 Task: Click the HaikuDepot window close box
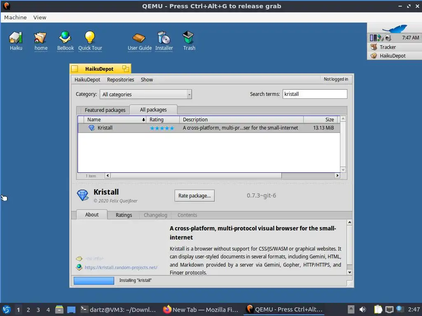click(75, 69)
